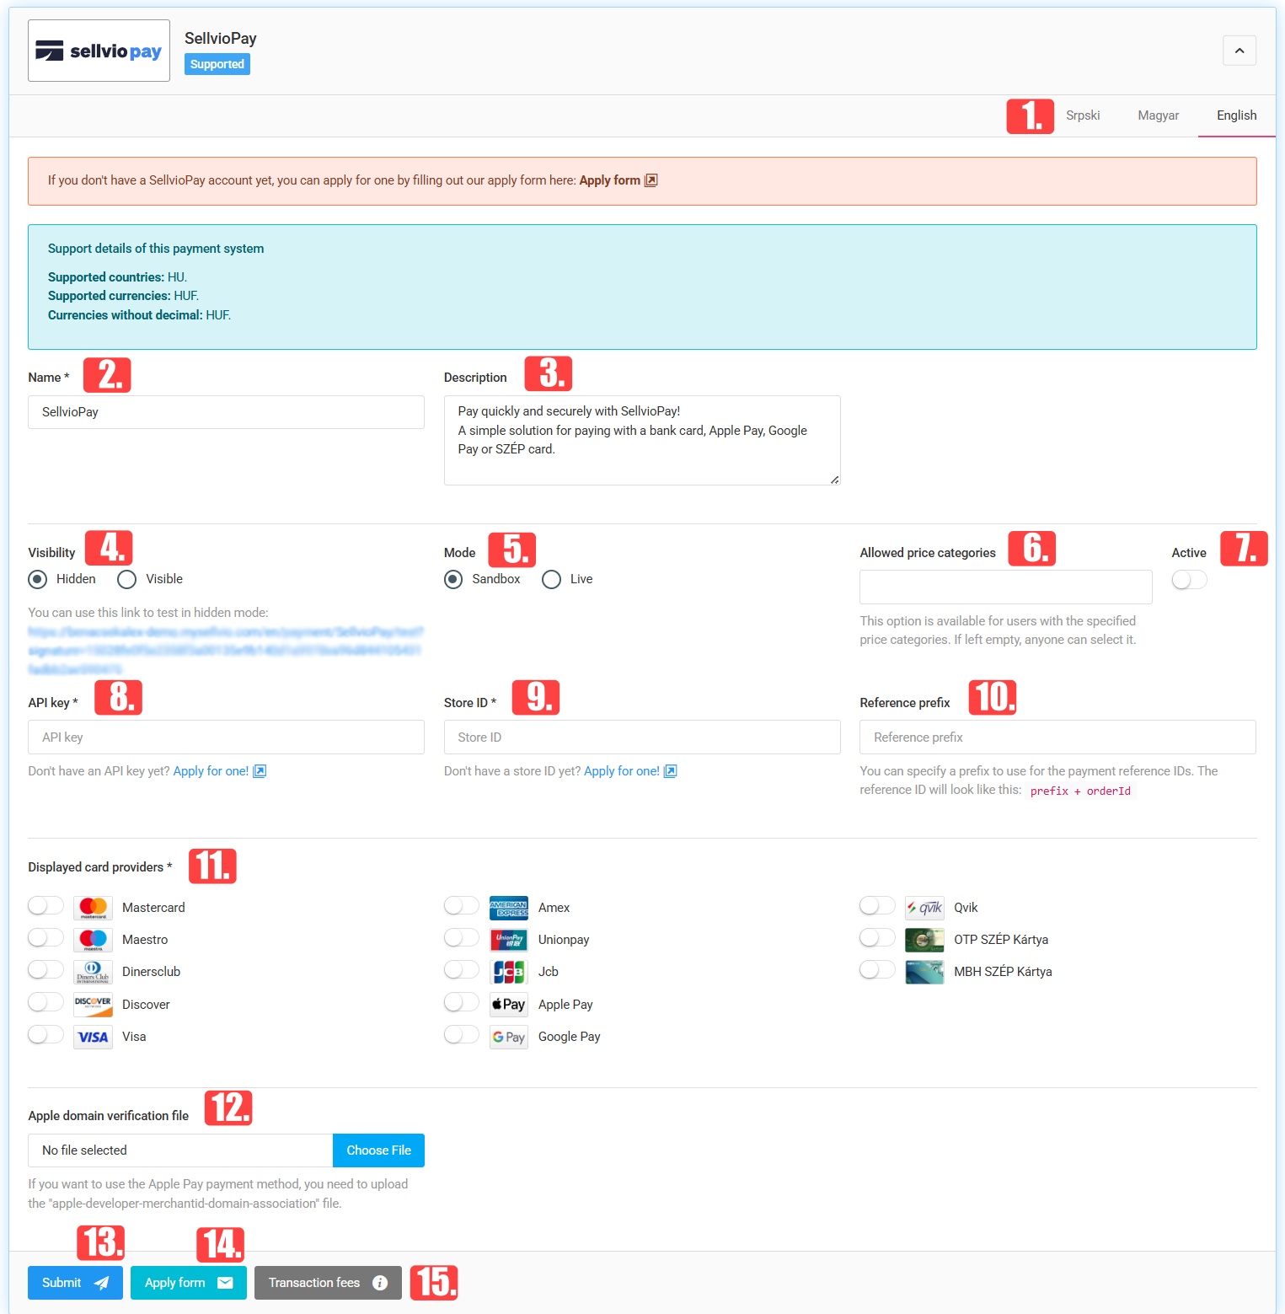Click the Visa card logo

[x=93, y=1037]
